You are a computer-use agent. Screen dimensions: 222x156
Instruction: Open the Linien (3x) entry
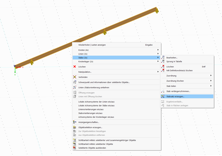coord(117,54)
